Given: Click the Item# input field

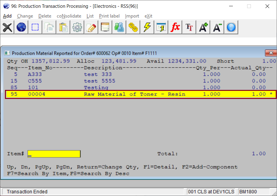Looking at the screenshot, I should coord(54,154).
